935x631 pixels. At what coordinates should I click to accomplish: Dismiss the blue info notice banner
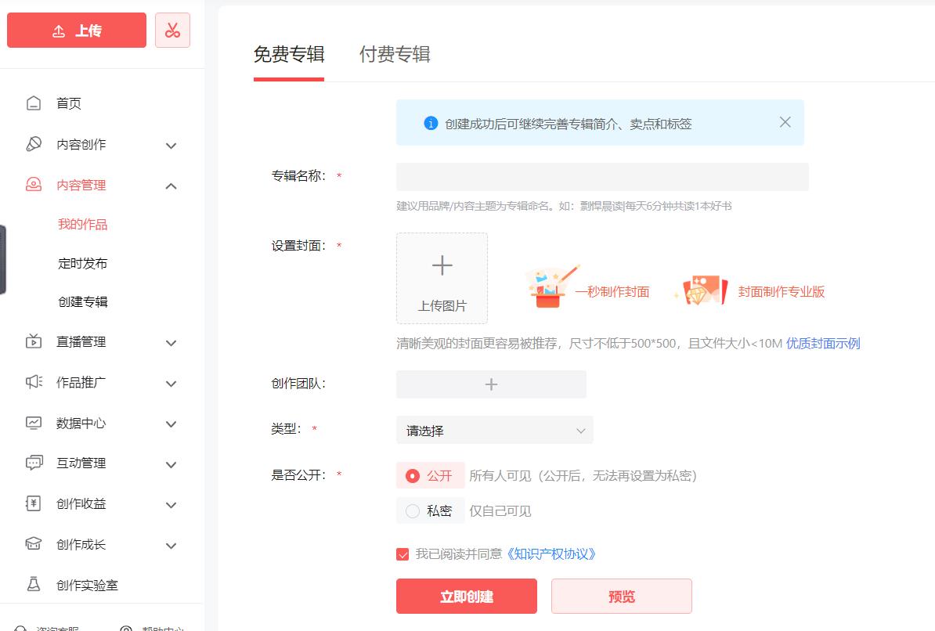coord(785,122)
